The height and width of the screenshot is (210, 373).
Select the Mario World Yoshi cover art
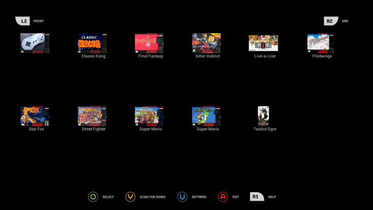coord(206,116)
